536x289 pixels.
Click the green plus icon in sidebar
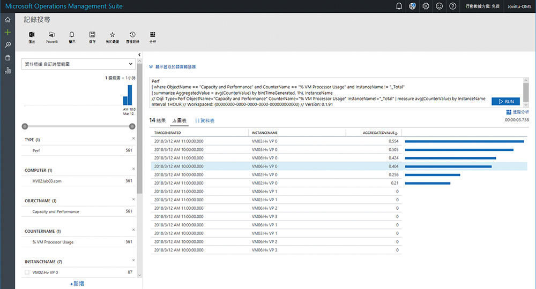click(x=8, y=32)
